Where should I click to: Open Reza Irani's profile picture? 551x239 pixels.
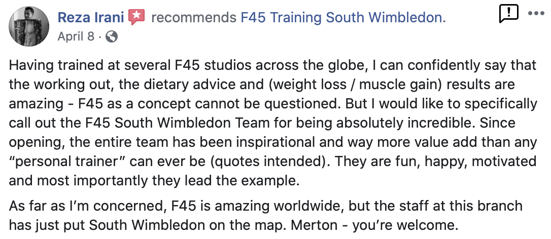click(29, 26)
